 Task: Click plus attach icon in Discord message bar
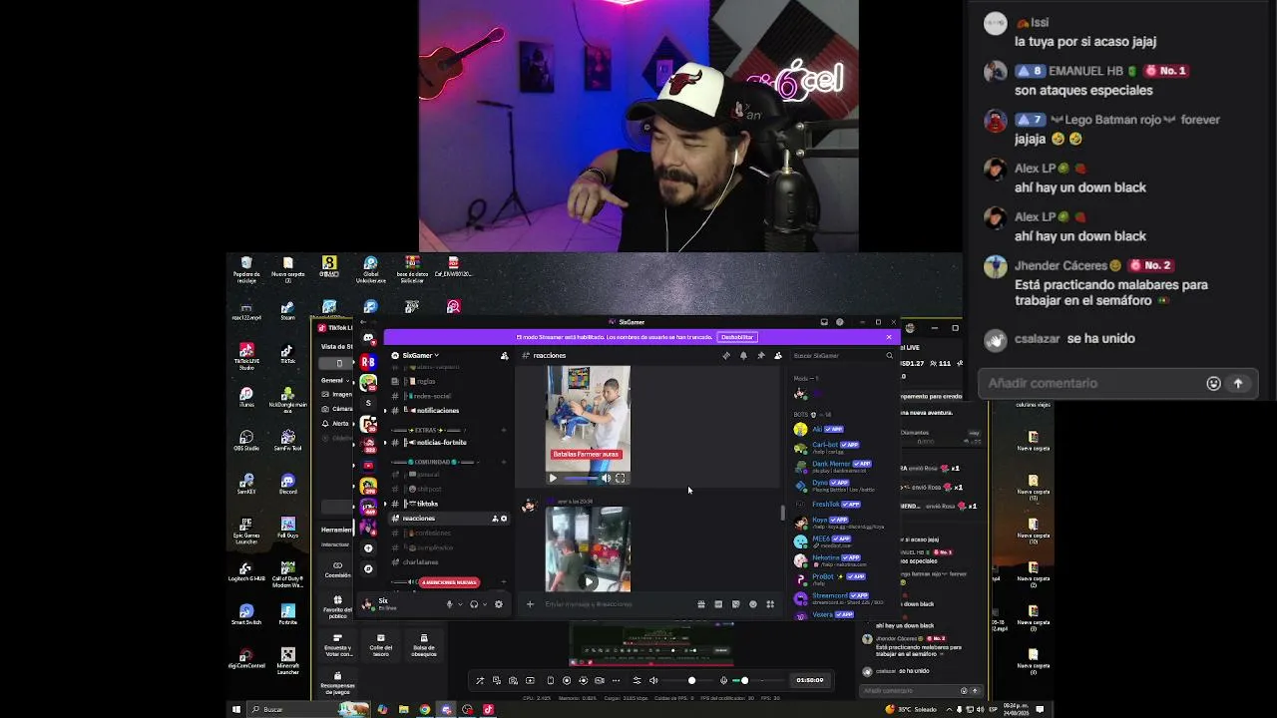530,604
